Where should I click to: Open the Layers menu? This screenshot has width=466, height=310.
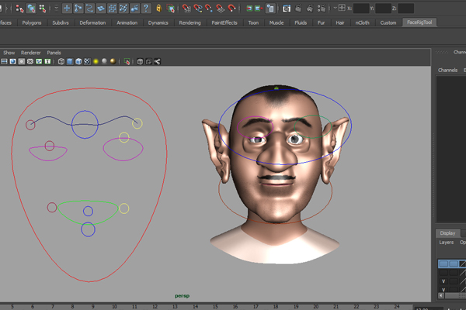(447, 243)
